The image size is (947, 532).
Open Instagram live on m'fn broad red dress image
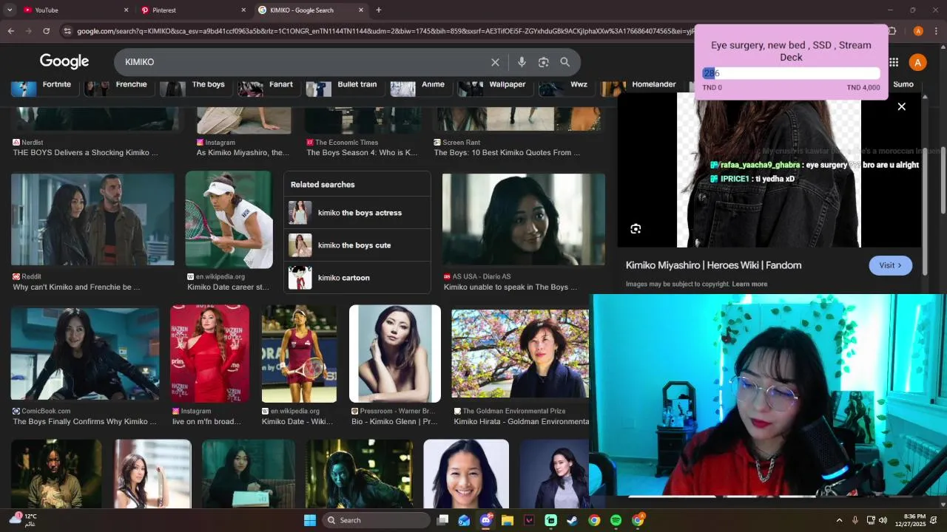click(x=209, y=354)
